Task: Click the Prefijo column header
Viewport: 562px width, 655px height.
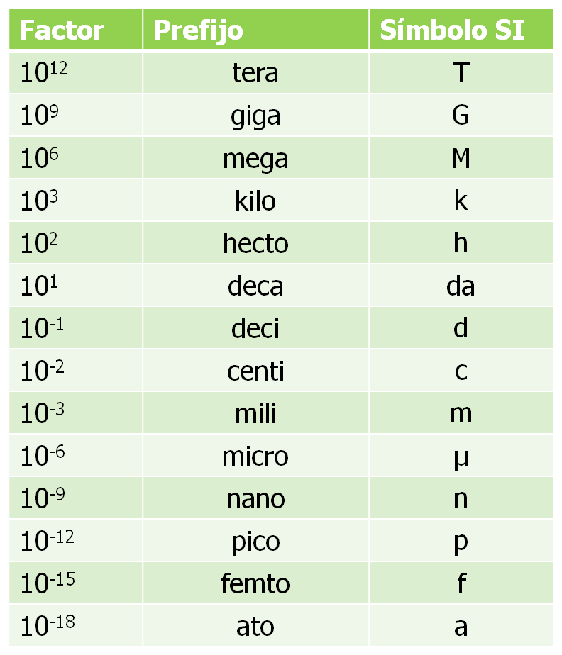Action: (199, 30)
